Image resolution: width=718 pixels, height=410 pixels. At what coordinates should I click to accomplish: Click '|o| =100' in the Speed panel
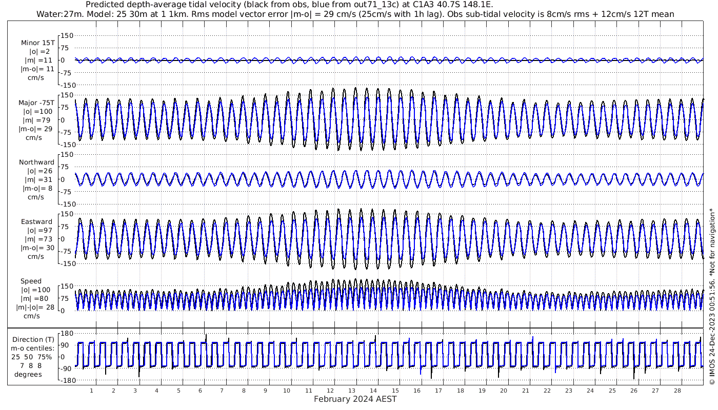(x=35, y=290)
